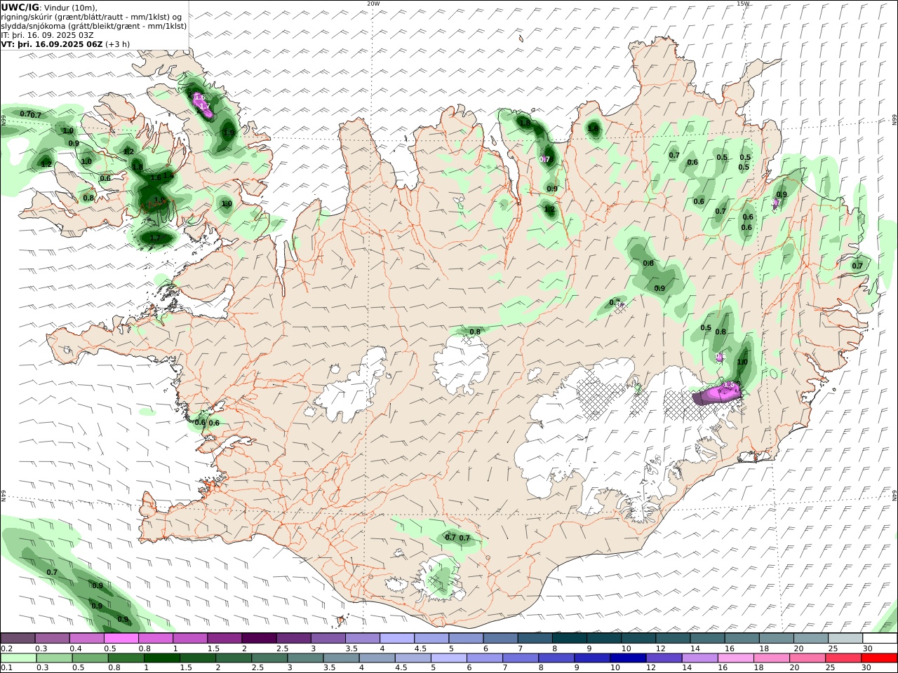Click bright red bottom-row swatch after 30
898x673 pixels.
pyautogui.click(x=878, y=658)
